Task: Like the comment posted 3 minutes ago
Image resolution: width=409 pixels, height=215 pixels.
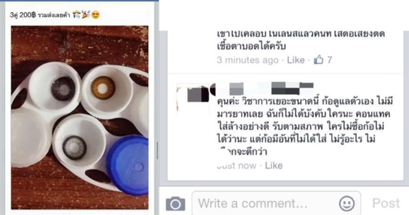Action: click(x=296, y=60)
